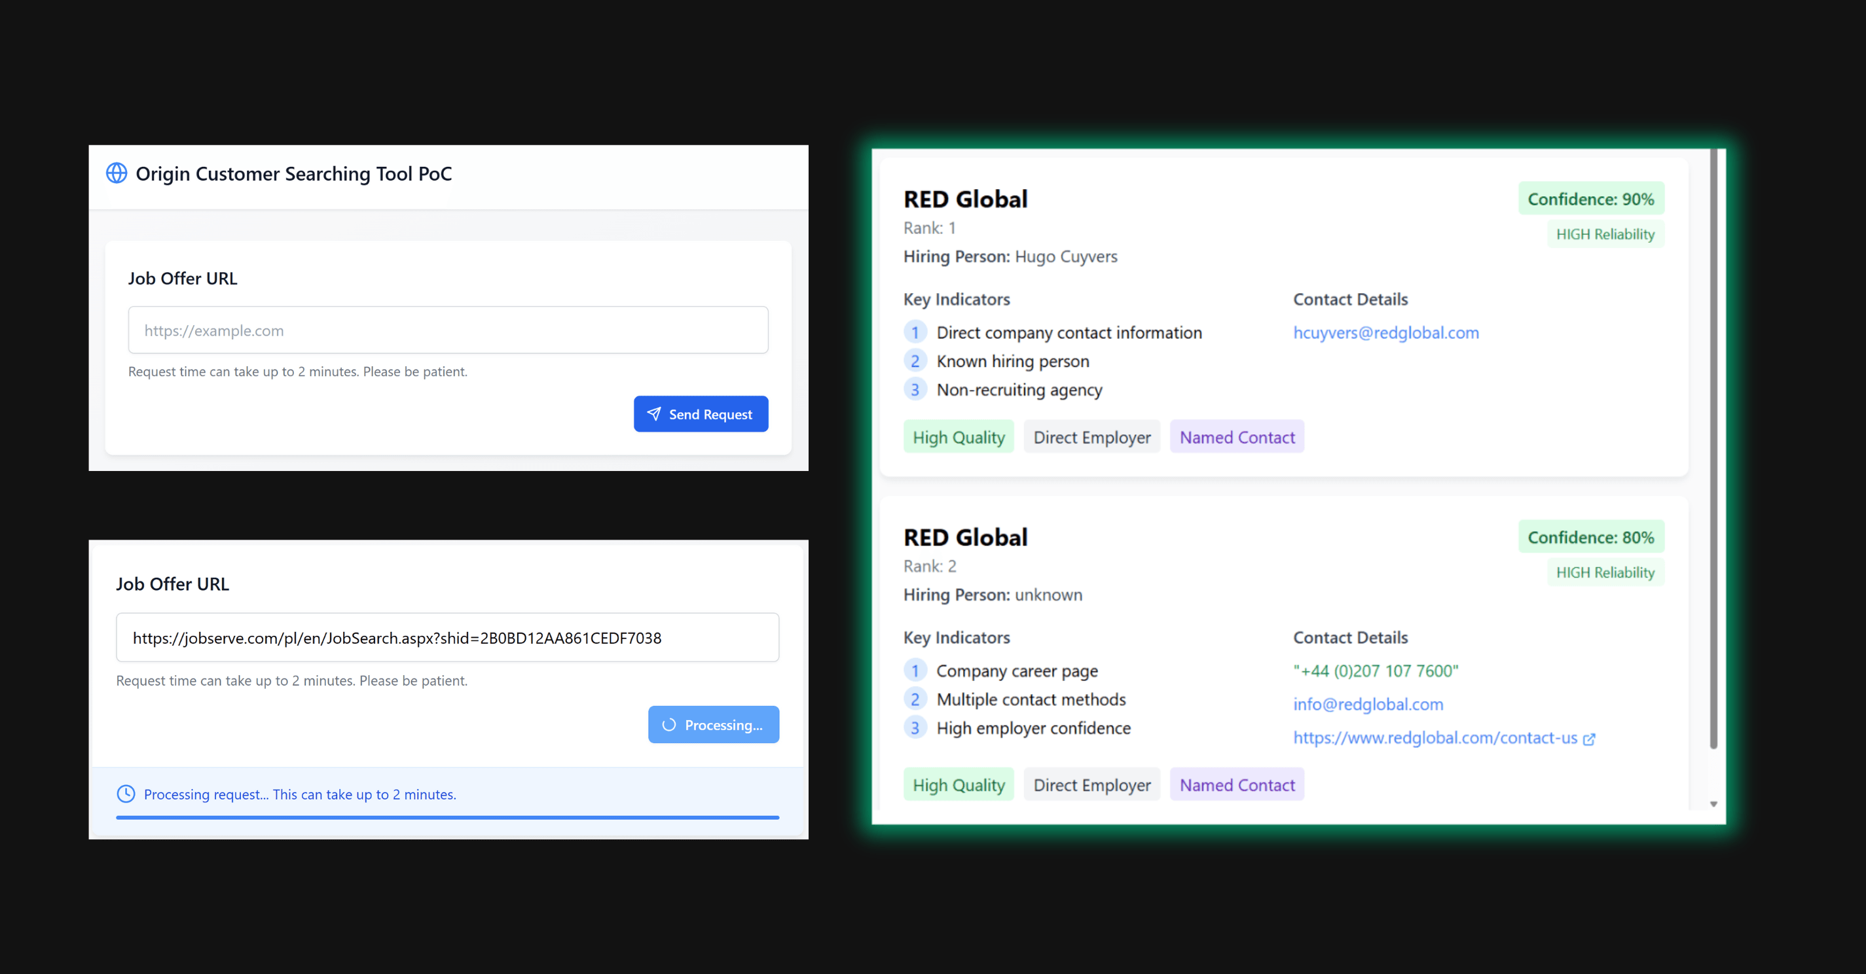The image size is (1866, 974).
Task: Click the Rank: 2 label
Action: click(929, 566)
